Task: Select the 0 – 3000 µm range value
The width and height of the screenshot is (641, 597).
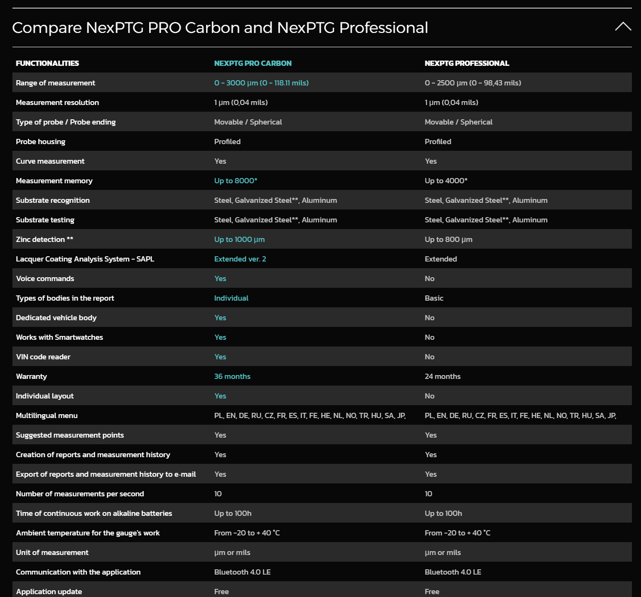Action: (x=261, y=83)
